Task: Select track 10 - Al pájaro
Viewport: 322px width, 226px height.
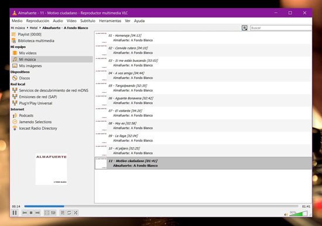Action: [x=203, y=151]
